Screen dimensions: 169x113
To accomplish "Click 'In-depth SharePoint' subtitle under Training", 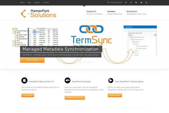I will [115, 14].
